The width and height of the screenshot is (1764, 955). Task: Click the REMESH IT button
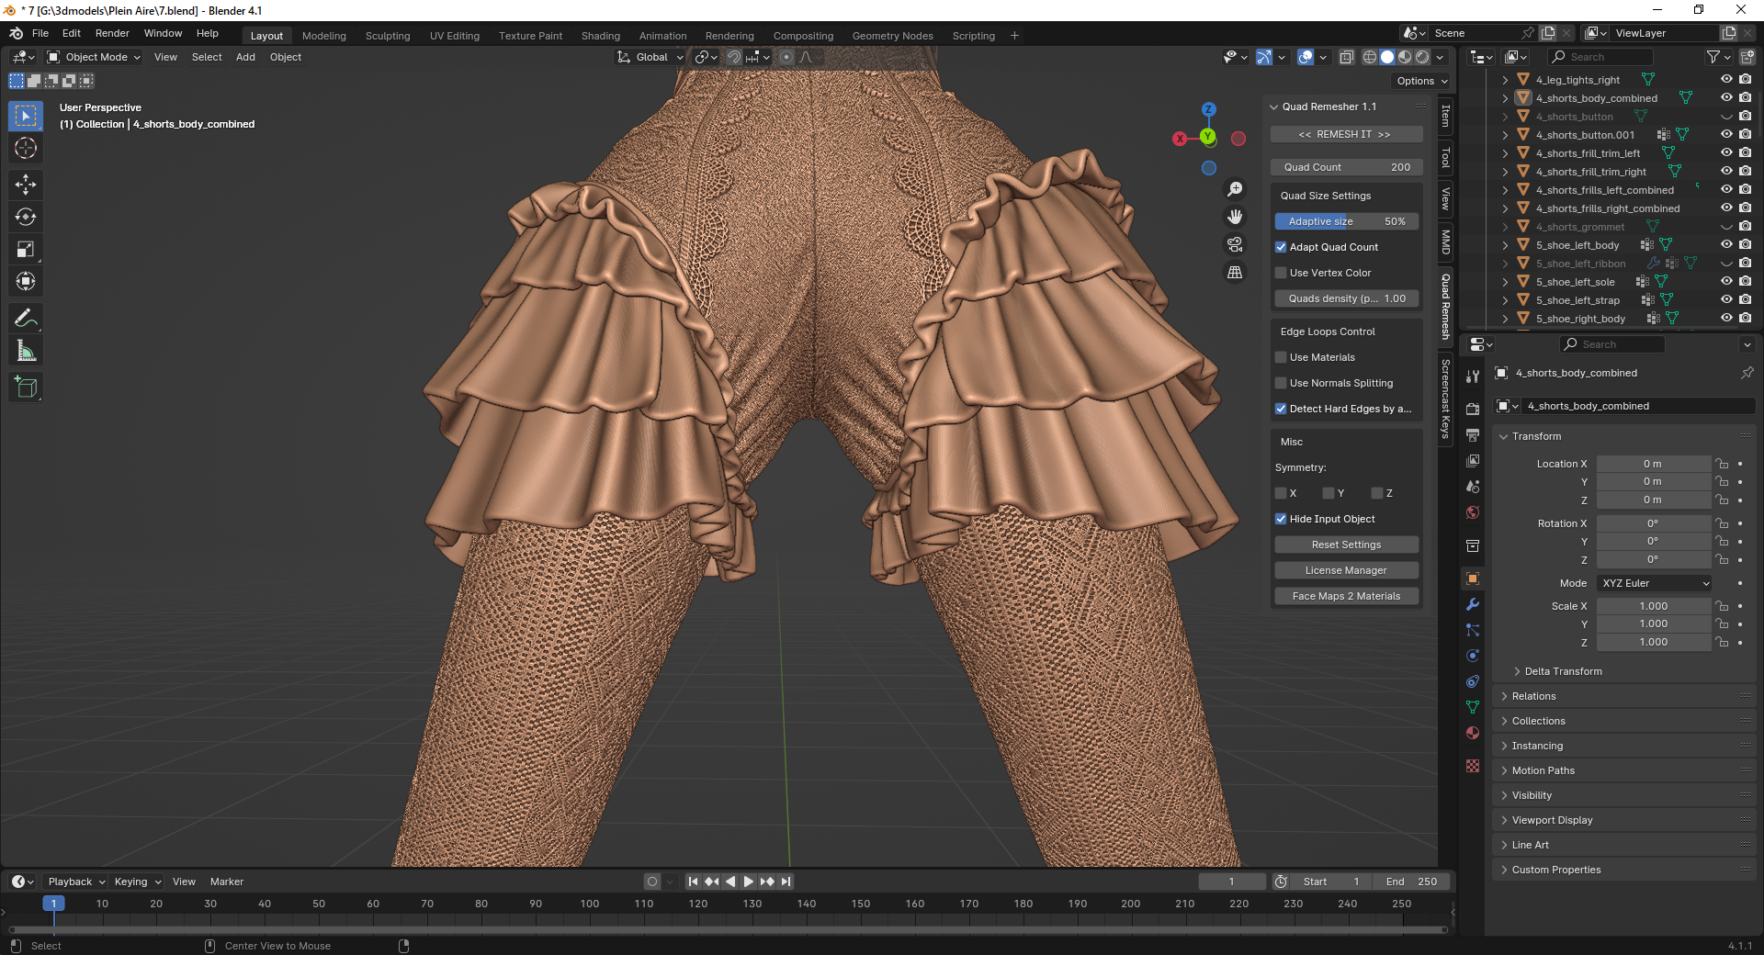tap(1345, 134)
